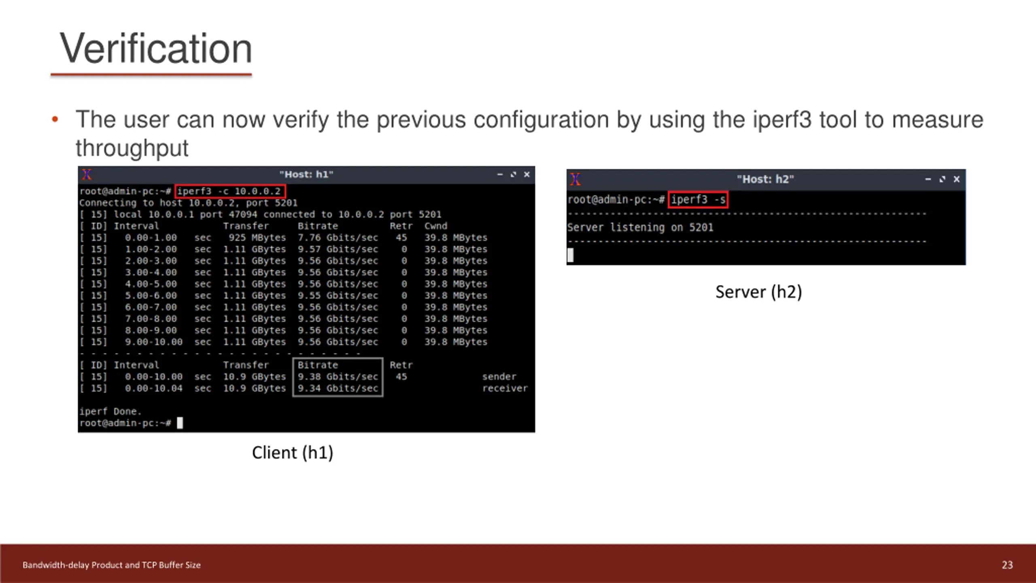The width and height of the screenshot is (1036, 583).
Task: Click the X11 icon in Host h2 window
Action: [575, 179]
